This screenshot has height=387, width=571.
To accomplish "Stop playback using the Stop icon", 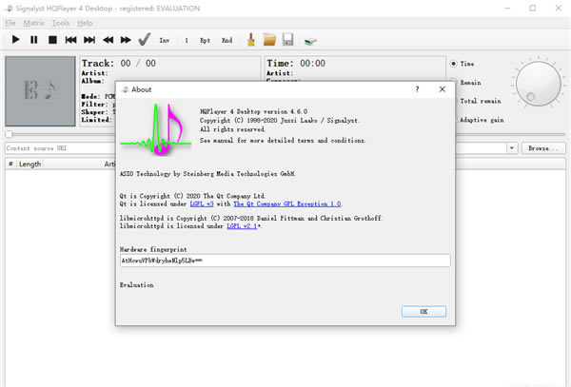I will 52,40.
